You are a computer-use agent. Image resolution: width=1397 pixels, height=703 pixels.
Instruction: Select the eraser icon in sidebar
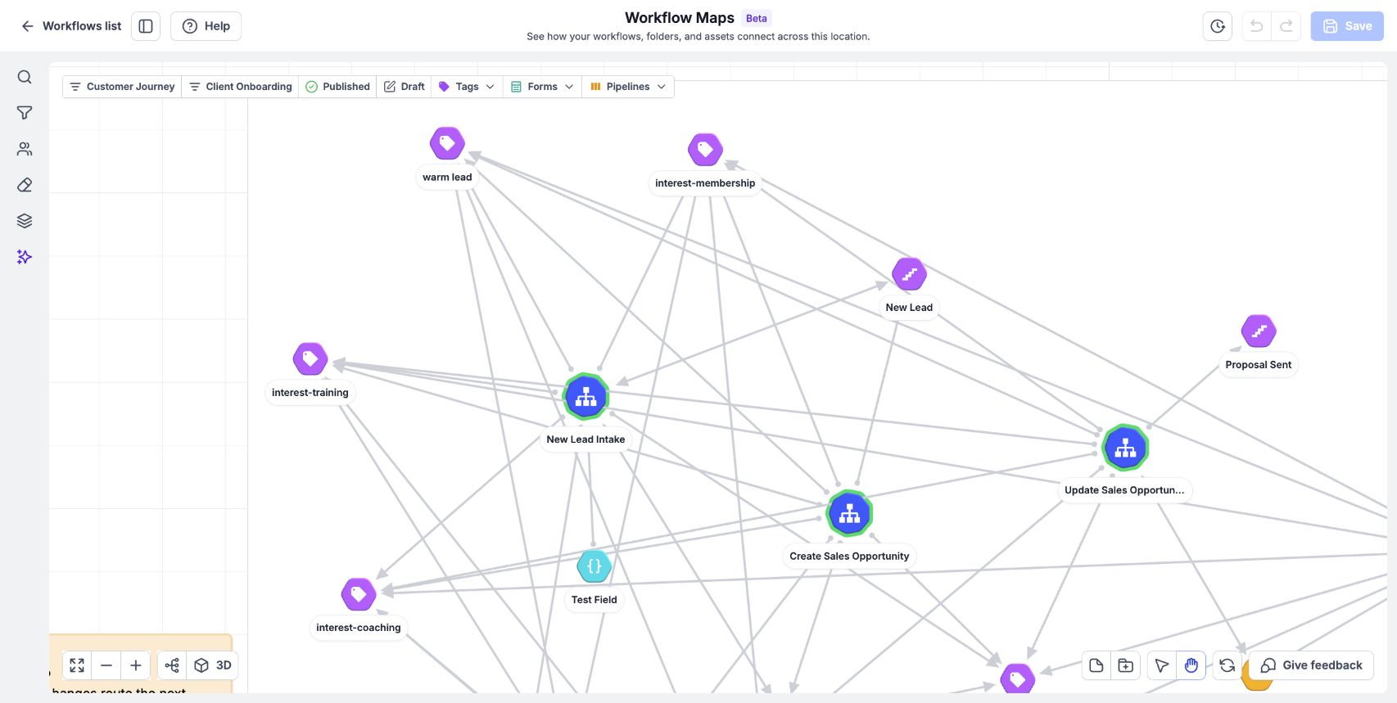25,185
